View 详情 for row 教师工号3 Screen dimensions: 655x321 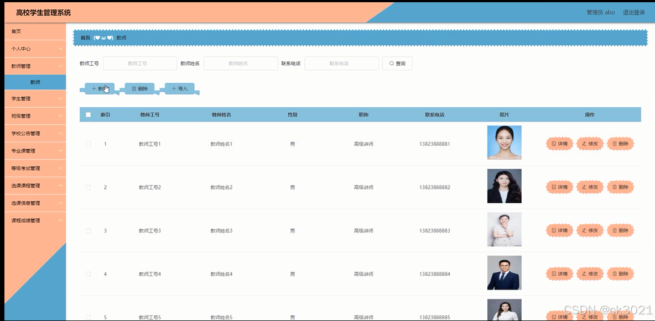coord(560,230)
